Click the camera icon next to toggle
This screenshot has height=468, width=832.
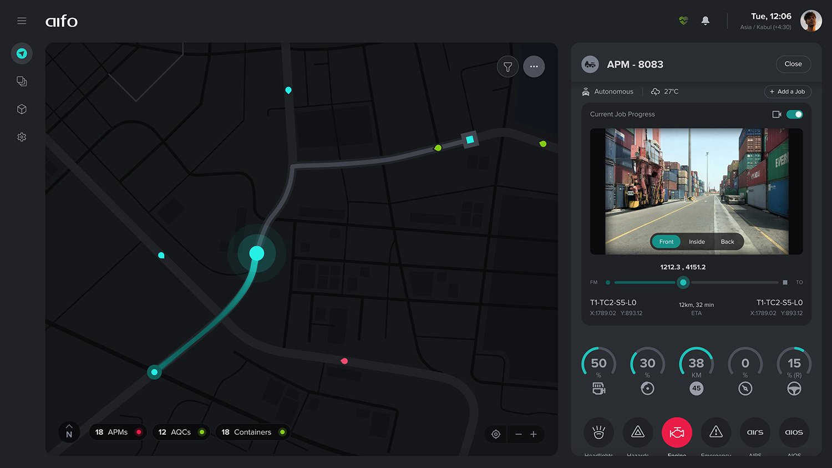[777, 114]
